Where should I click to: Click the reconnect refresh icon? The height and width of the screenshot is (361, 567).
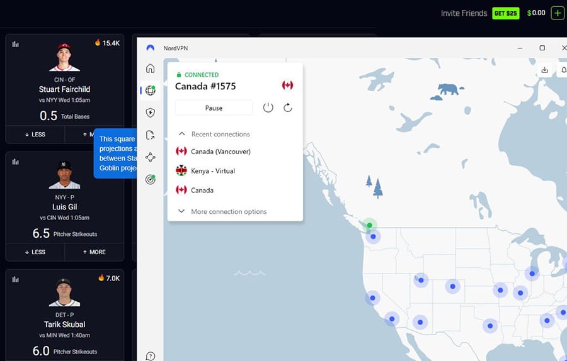tap(288, 108)
